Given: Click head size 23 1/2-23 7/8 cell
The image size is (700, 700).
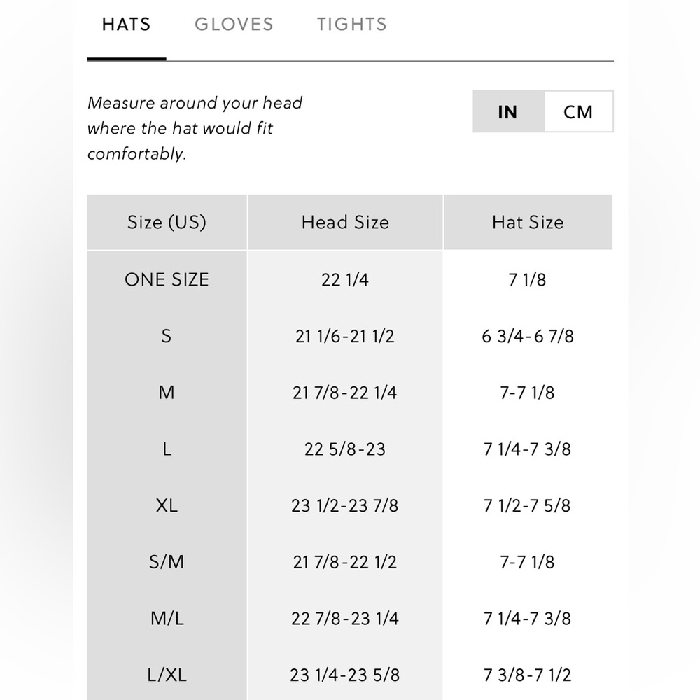Looking at the screenshot, I should (345, 506).
